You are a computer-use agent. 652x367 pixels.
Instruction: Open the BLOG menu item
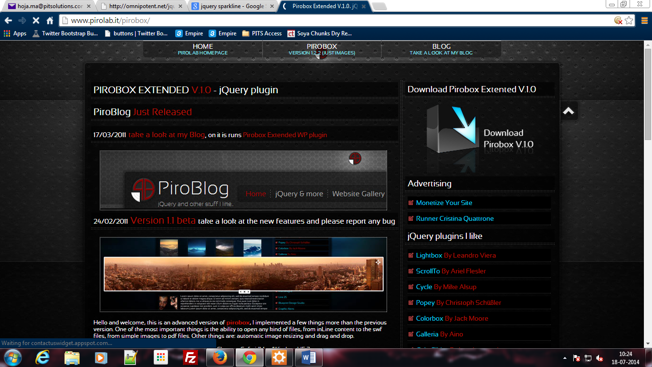(x=441, y=49)
